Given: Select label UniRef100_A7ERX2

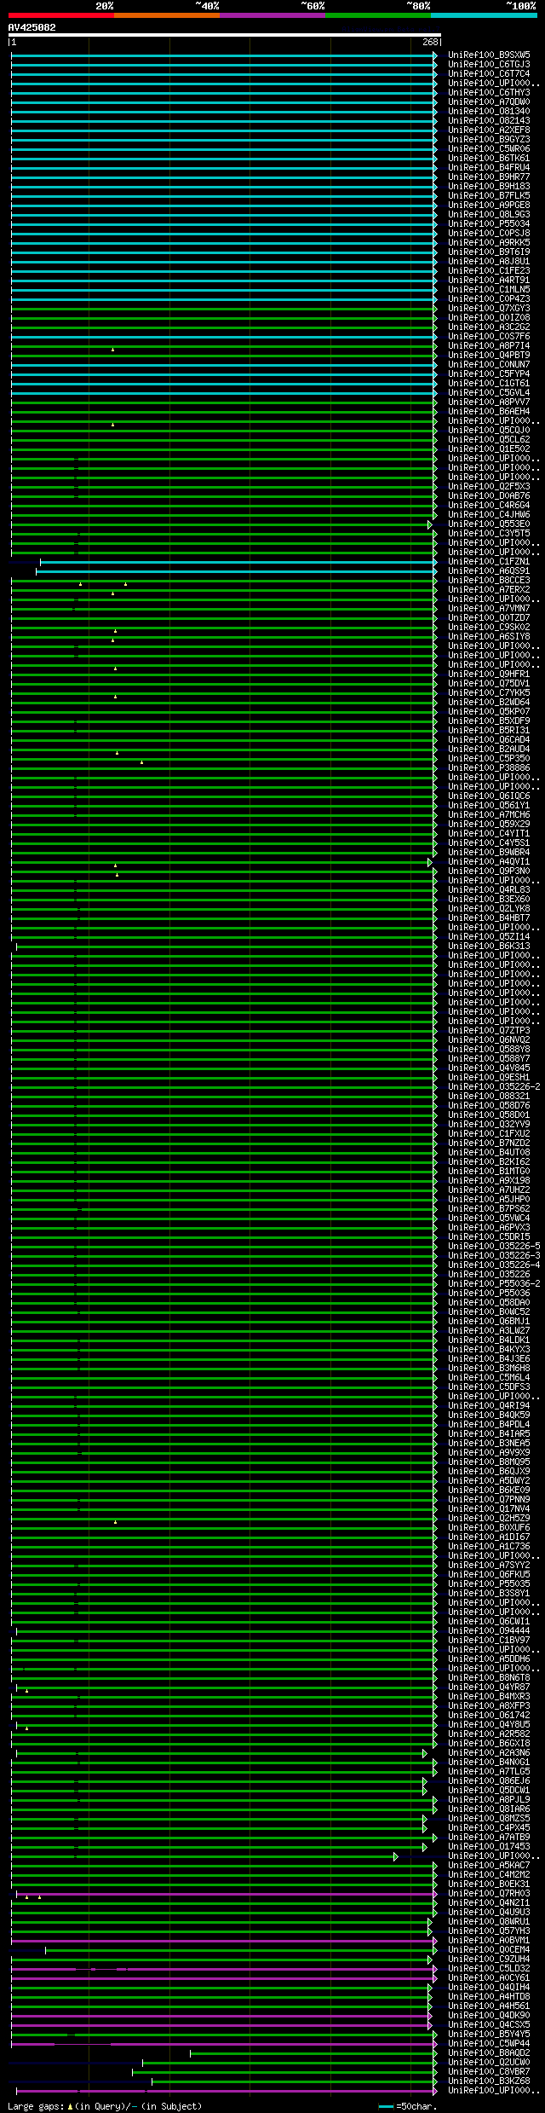Looking at the screenshot, I should point(489,590).
